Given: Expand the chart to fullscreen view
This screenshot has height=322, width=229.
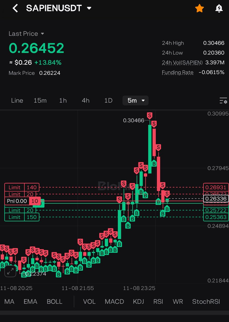Looking at the screenshot, I should pos(10,272).
